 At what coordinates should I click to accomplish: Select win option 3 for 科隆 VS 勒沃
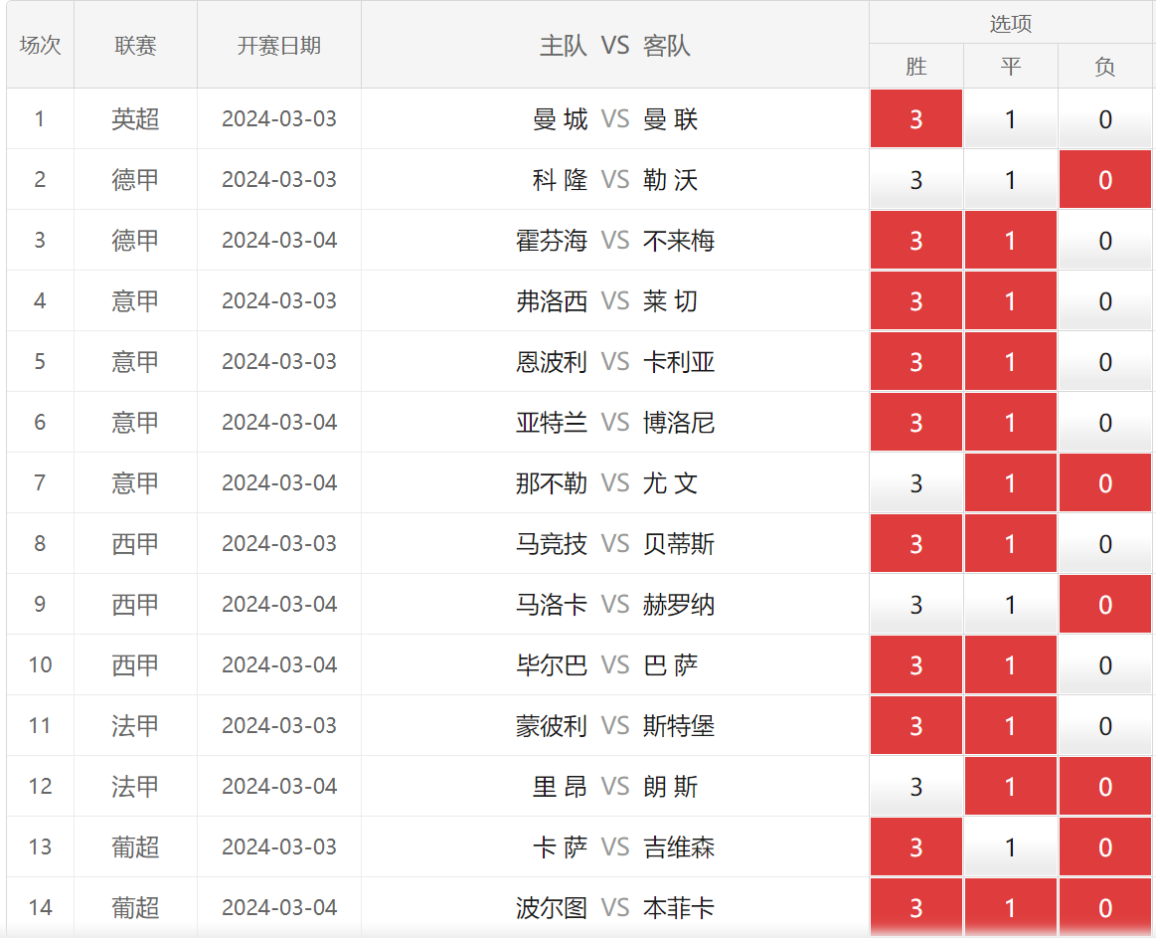915,179
